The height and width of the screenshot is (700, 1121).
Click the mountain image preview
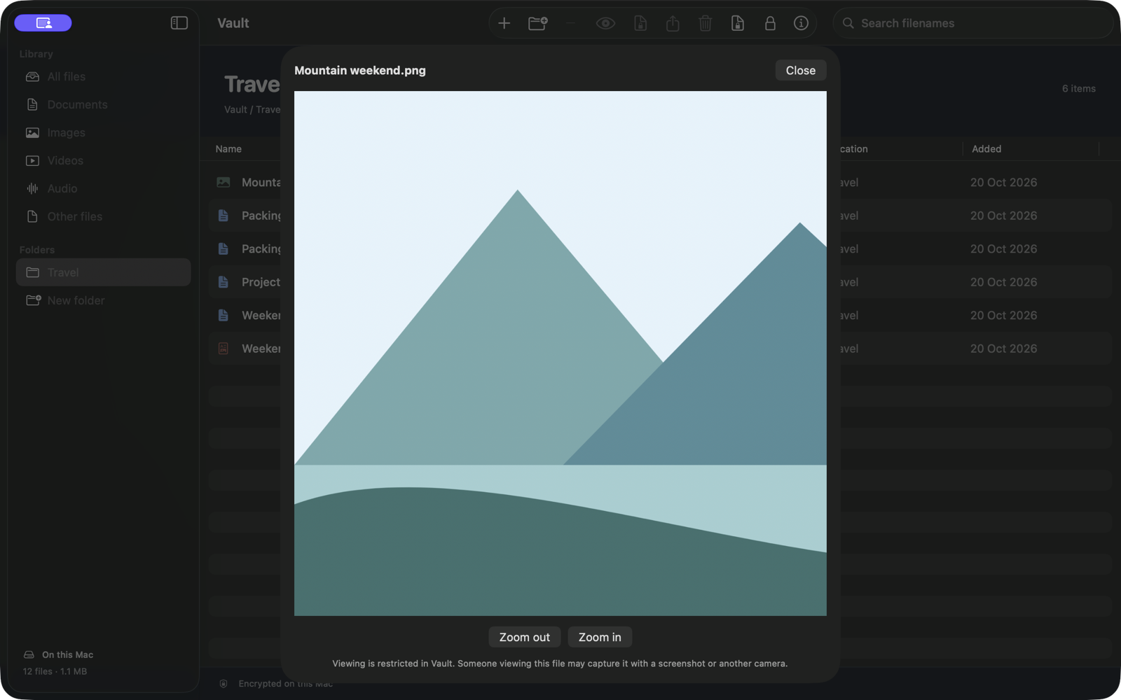(x=560, y=353)
